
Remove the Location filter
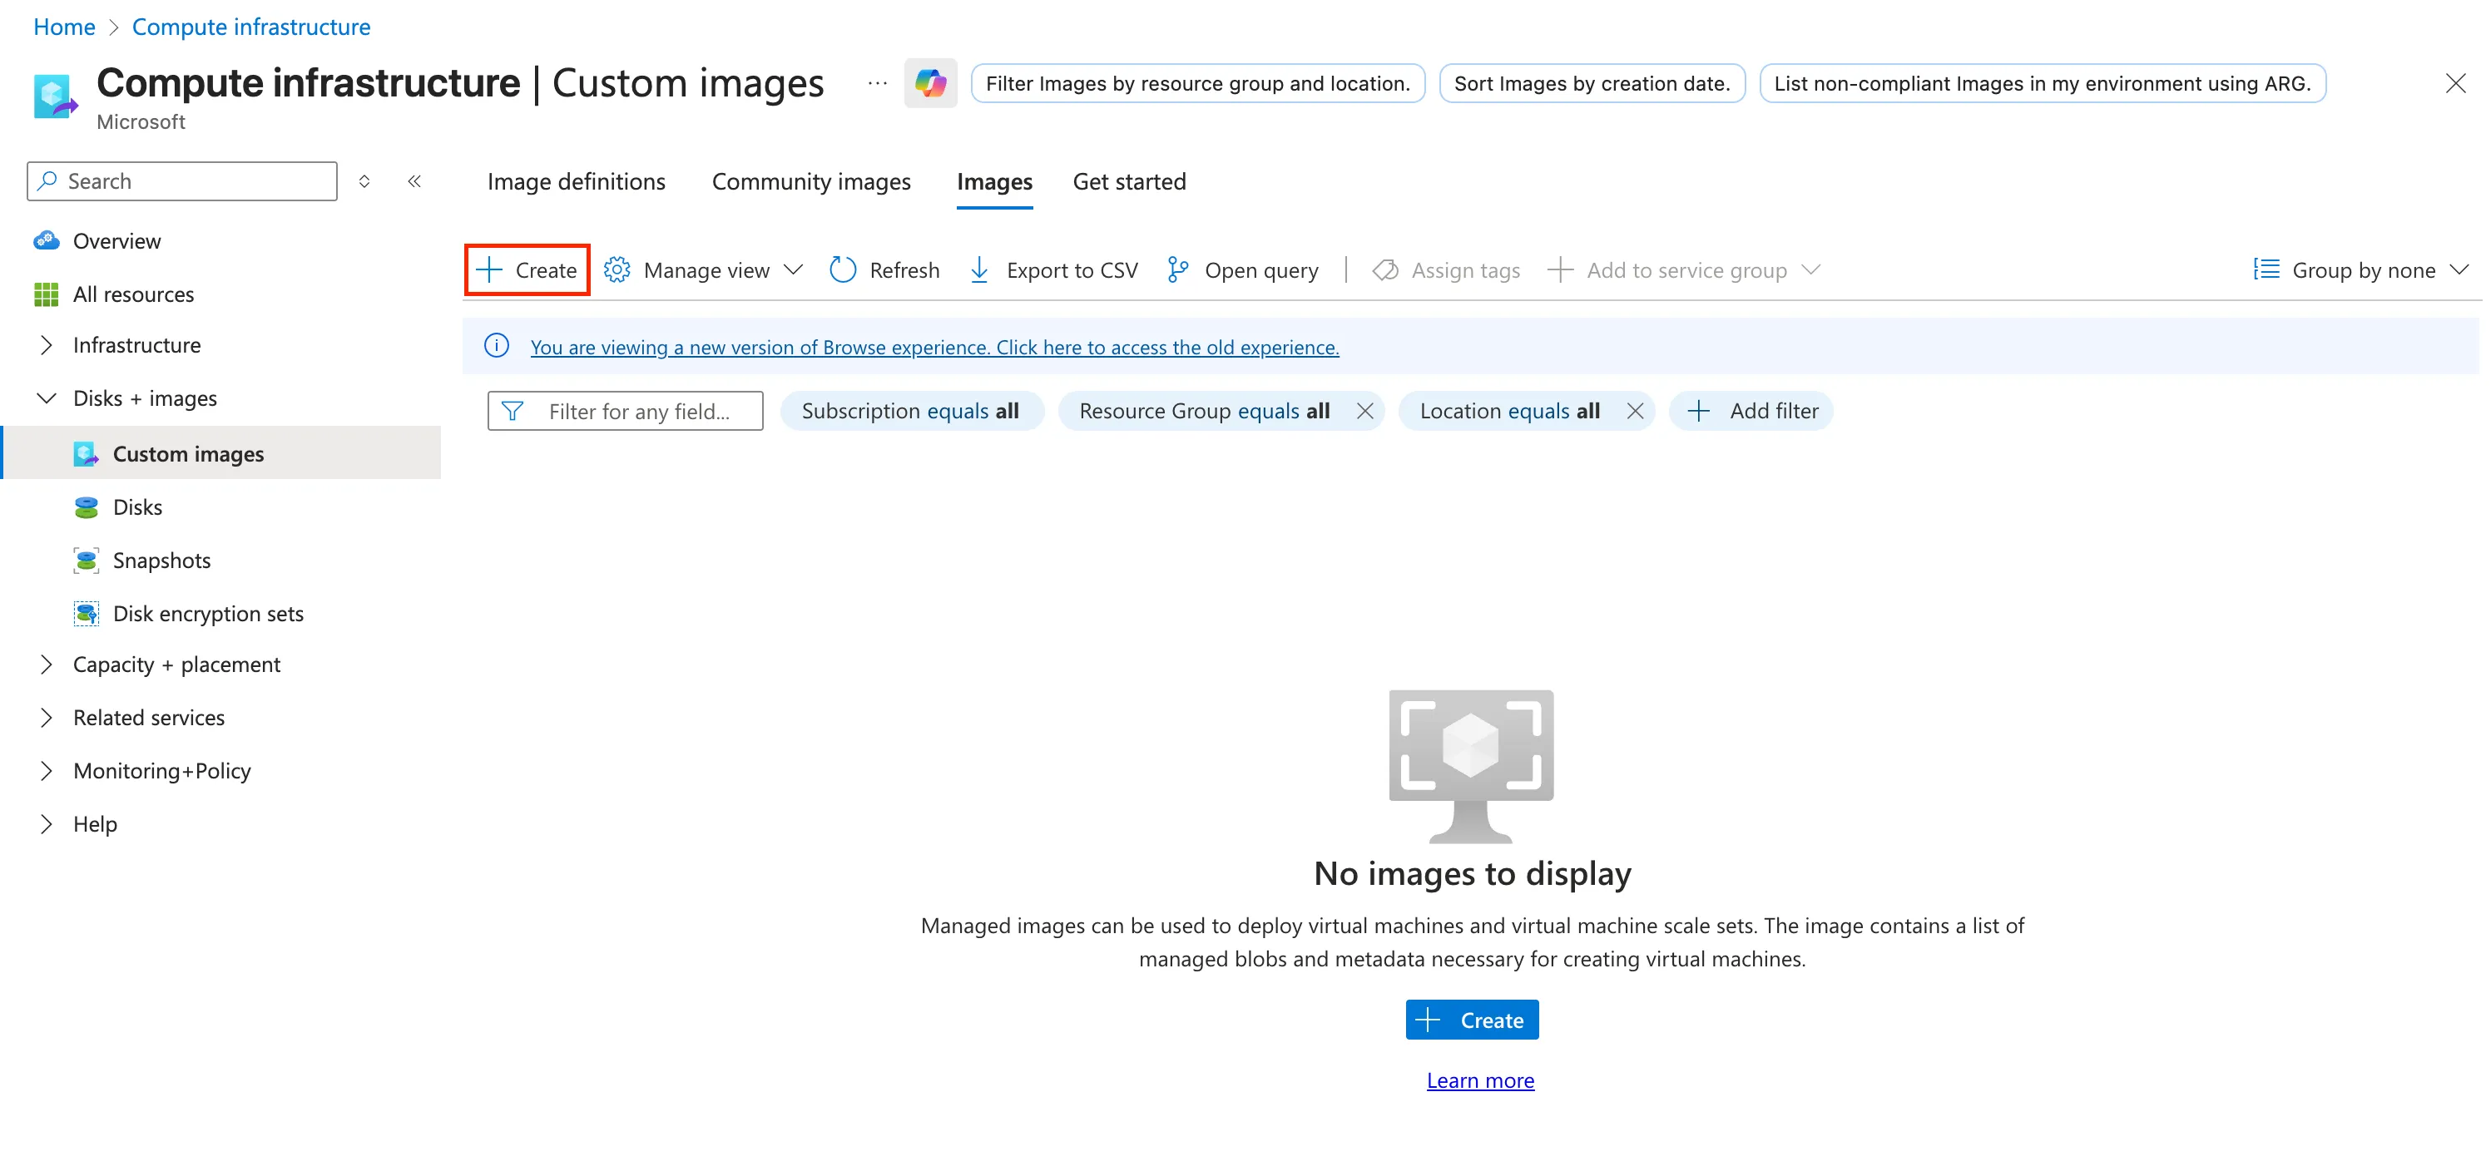[1634, 410]
